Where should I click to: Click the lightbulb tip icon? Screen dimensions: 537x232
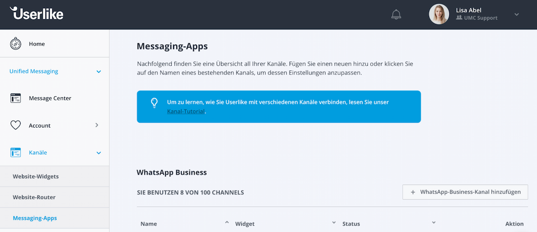pyautogui.click(x=154, y=103)
